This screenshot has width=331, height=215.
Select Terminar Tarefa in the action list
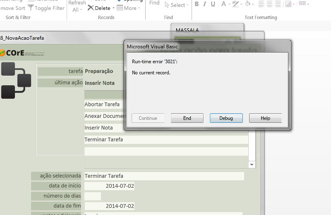[x=166, y=140]
